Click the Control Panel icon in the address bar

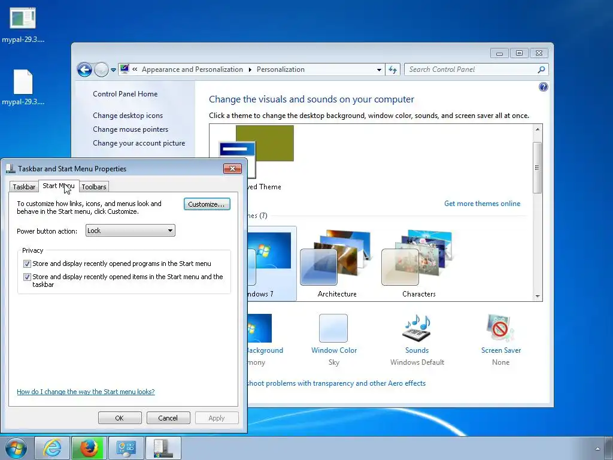(125, 69)
